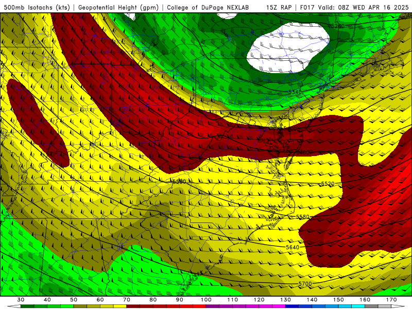412x309 pixels.
Task: Click the "F017" forecast hour text
Action: pyautogui.click(x=307, y=8)
